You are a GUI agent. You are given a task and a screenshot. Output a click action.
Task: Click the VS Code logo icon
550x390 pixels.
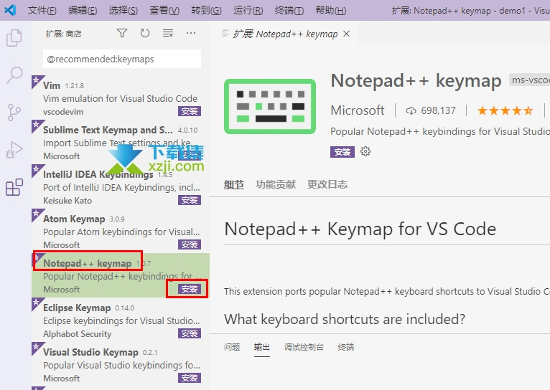click(10, 10)
